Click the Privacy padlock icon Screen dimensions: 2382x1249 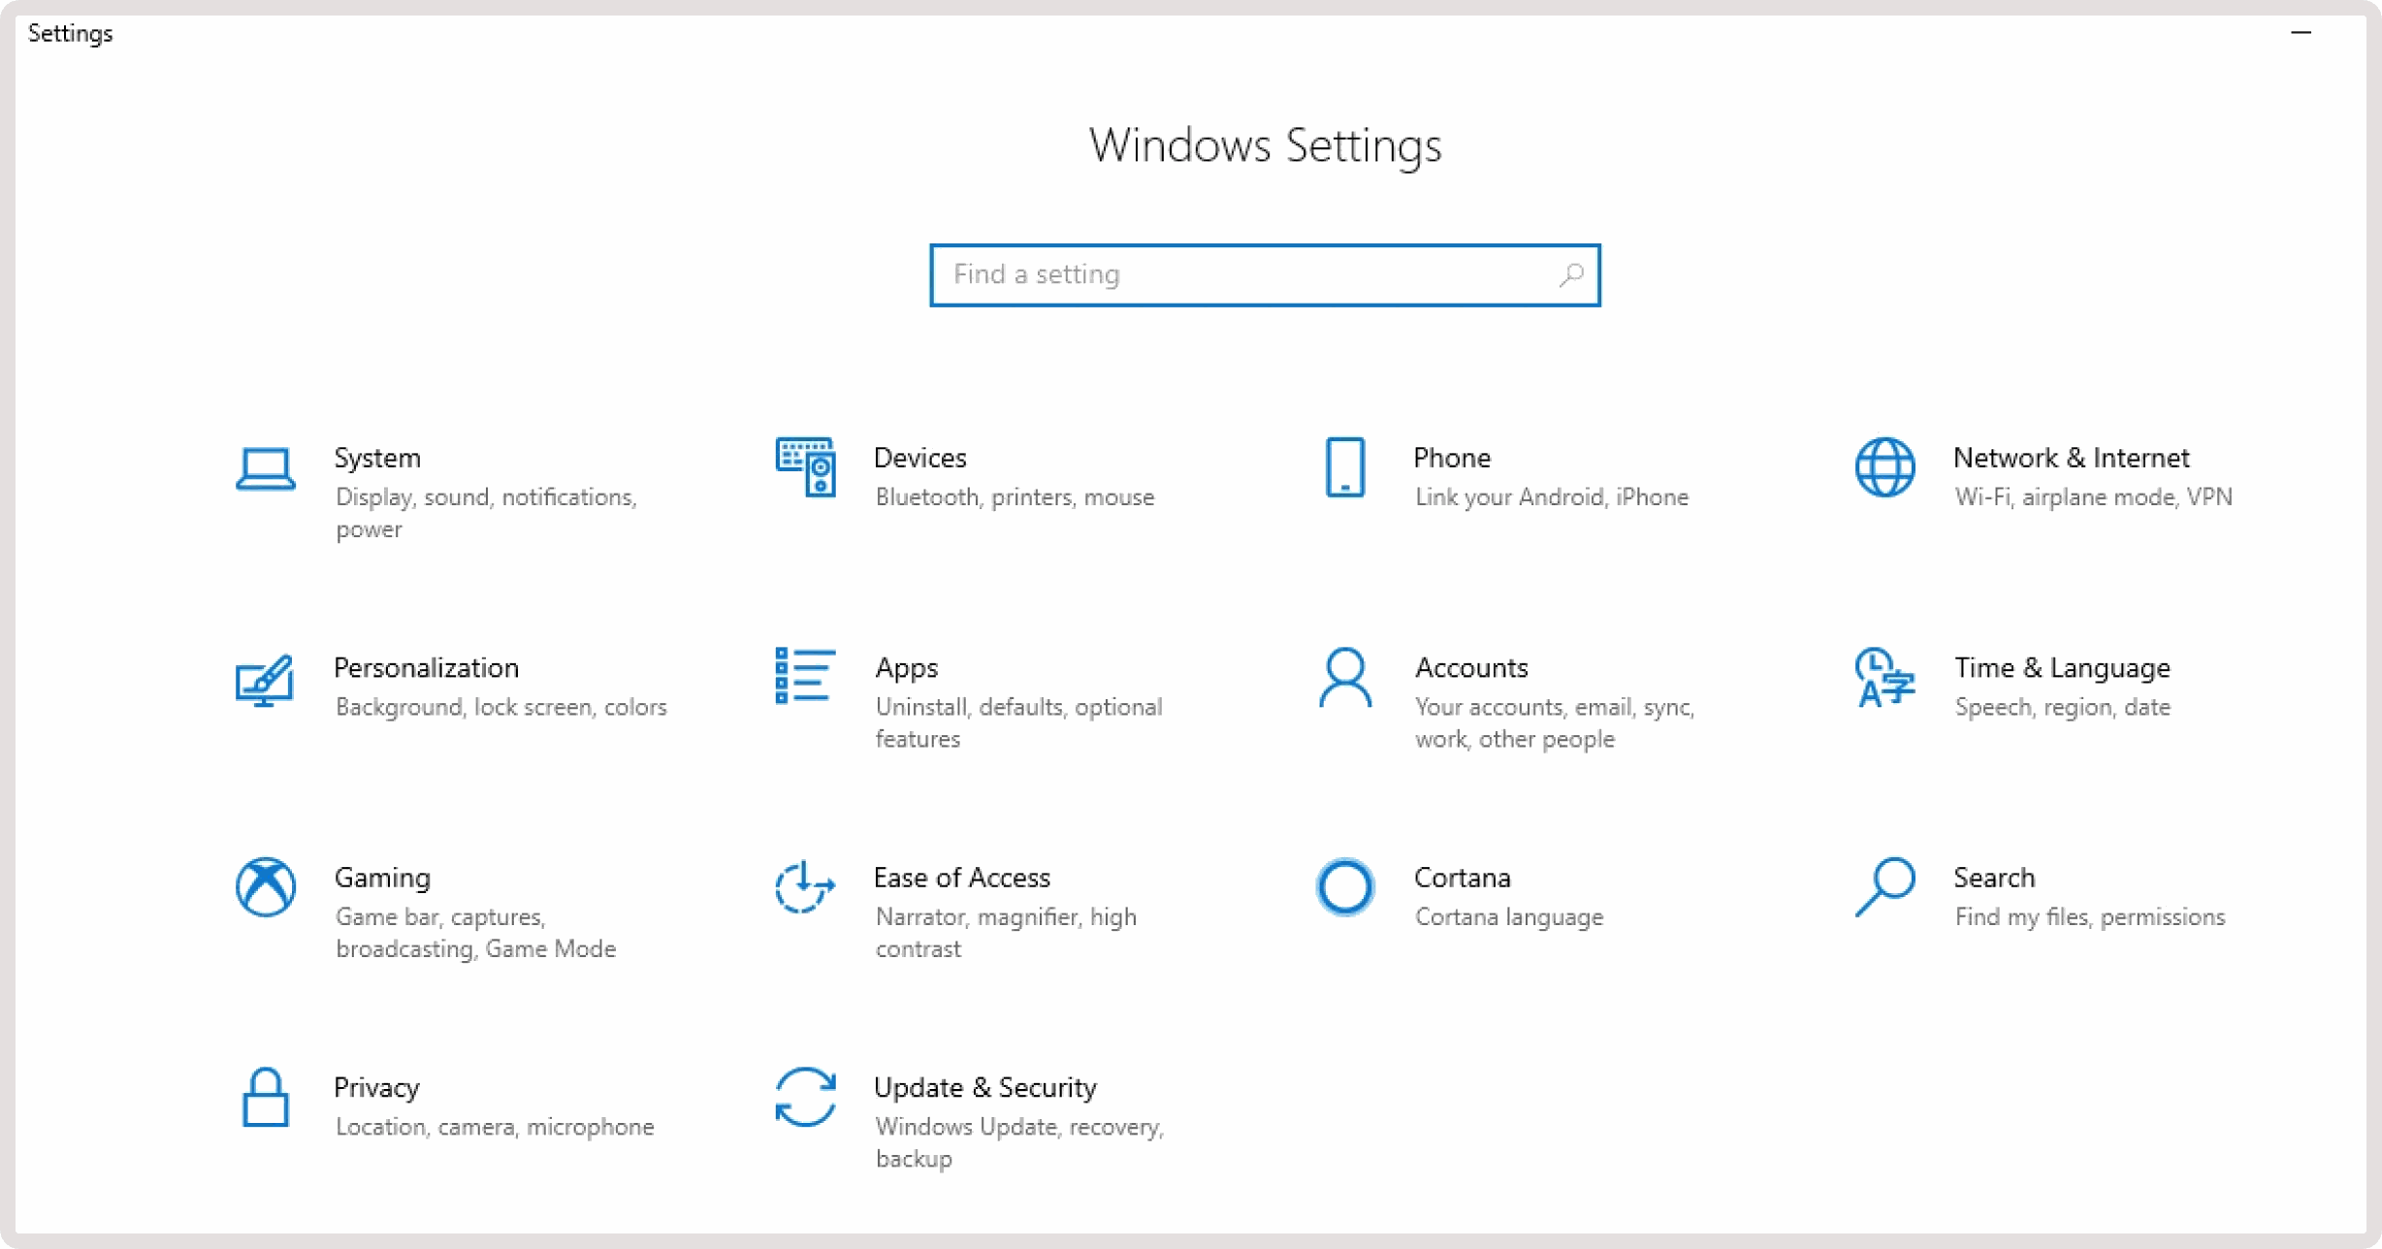(x=265, y=1098)
